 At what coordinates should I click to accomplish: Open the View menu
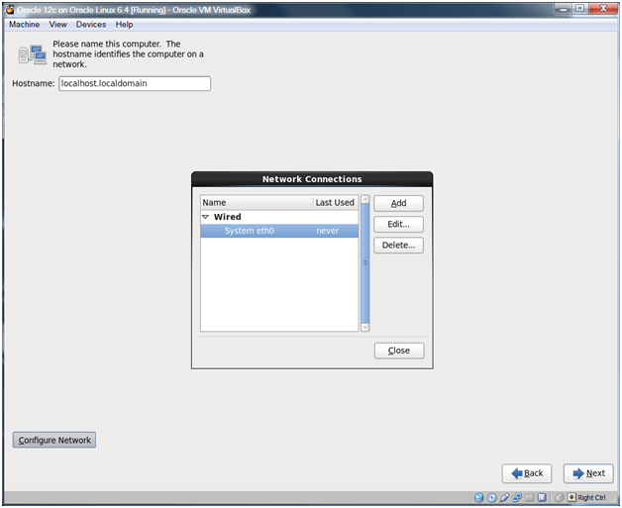tap(58, 24)
